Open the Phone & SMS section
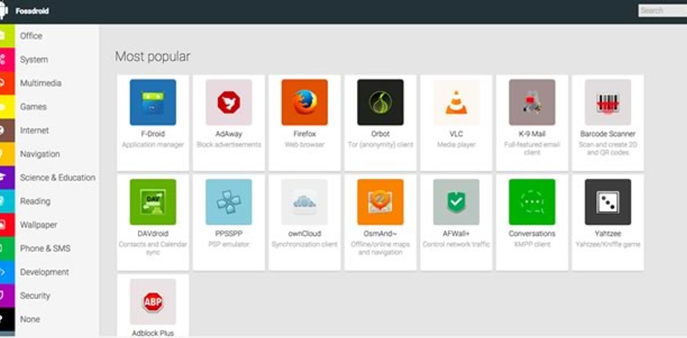This screenshot has width=687, height=338. pos(45,248)
